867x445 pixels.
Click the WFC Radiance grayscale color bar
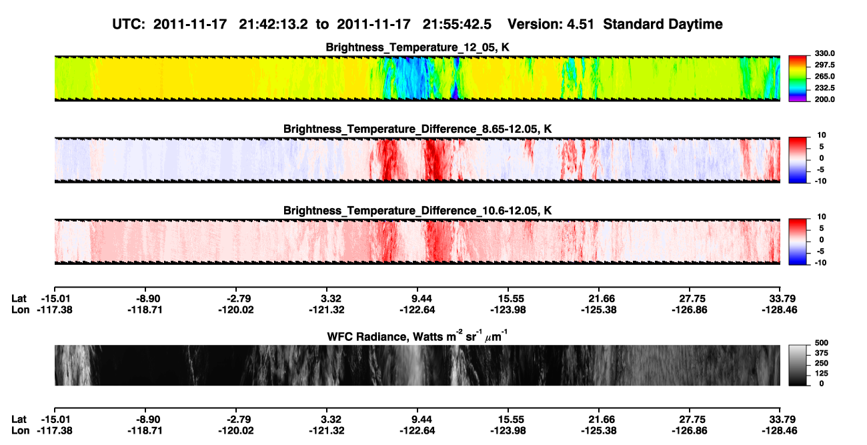point(799,366)
